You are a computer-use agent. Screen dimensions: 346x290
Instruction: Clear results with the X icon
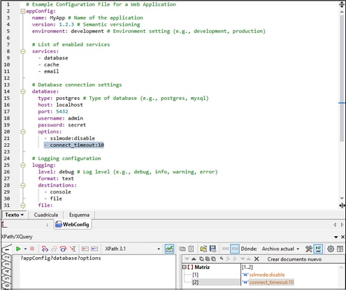click(257, 259)
